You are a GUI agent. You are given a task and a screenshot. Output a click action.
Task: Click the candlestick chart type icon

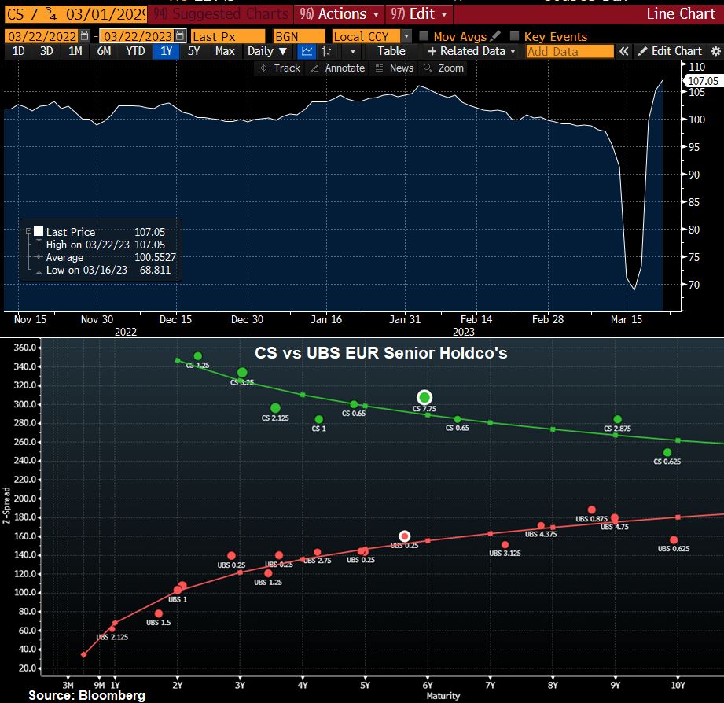point(329,51)
